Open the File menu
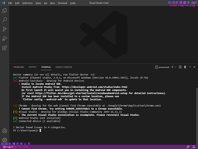 [x=10, y=3]
